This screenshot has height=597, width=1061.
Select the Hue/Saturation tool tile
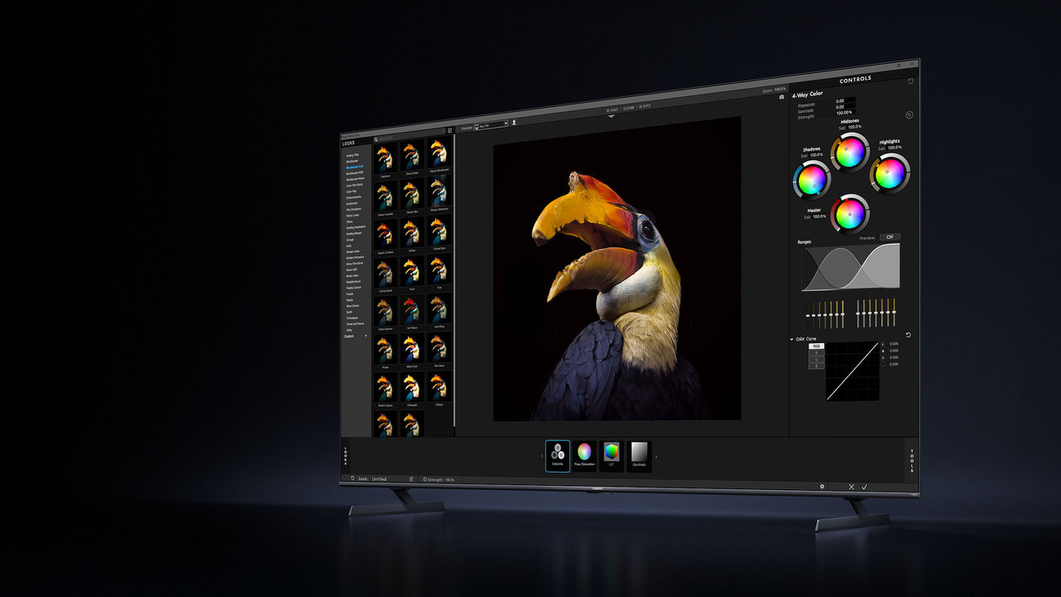[x=584, y=454]
